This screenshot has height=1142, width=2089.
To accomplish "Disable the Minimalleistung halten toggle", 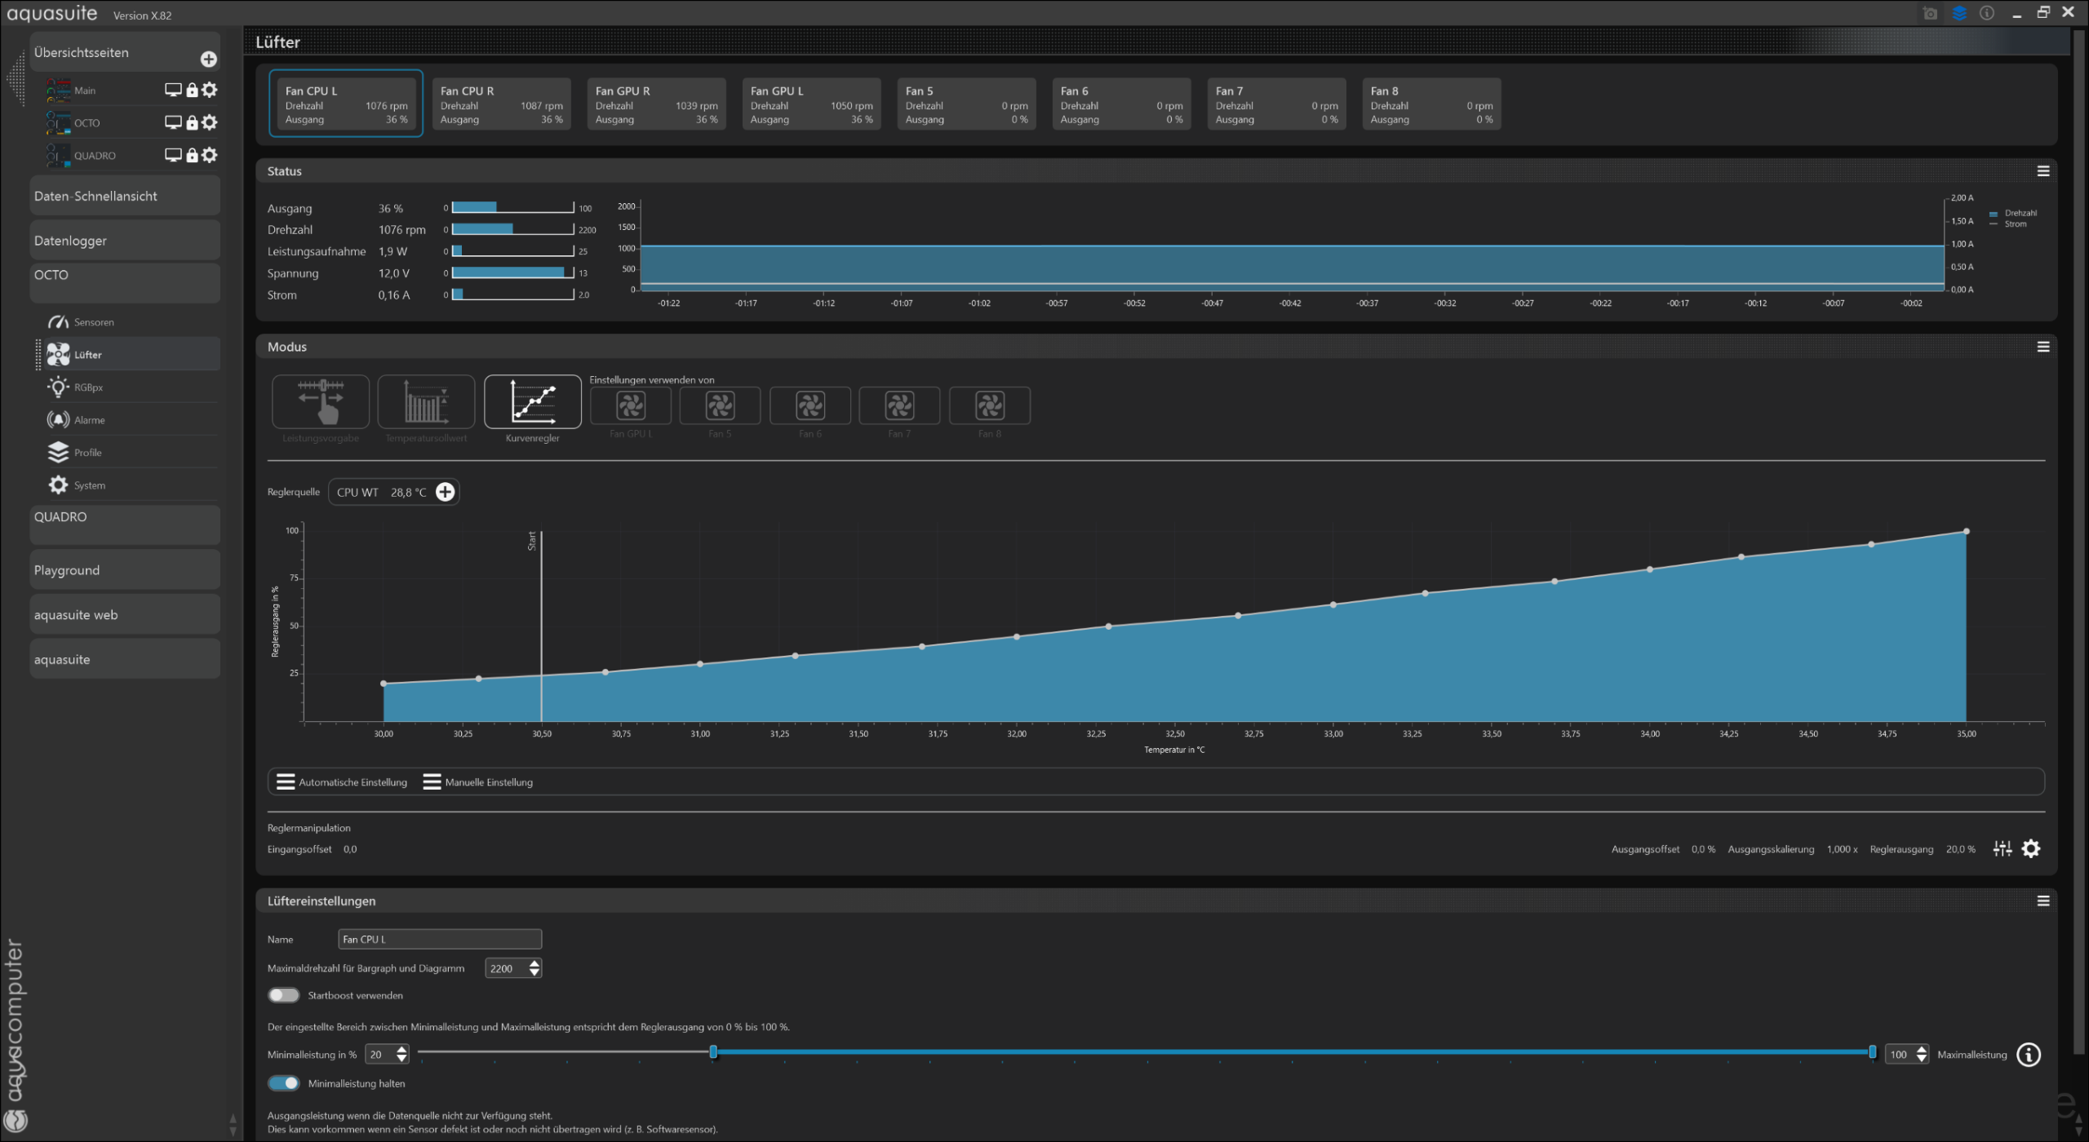I will pos(284,1083).
